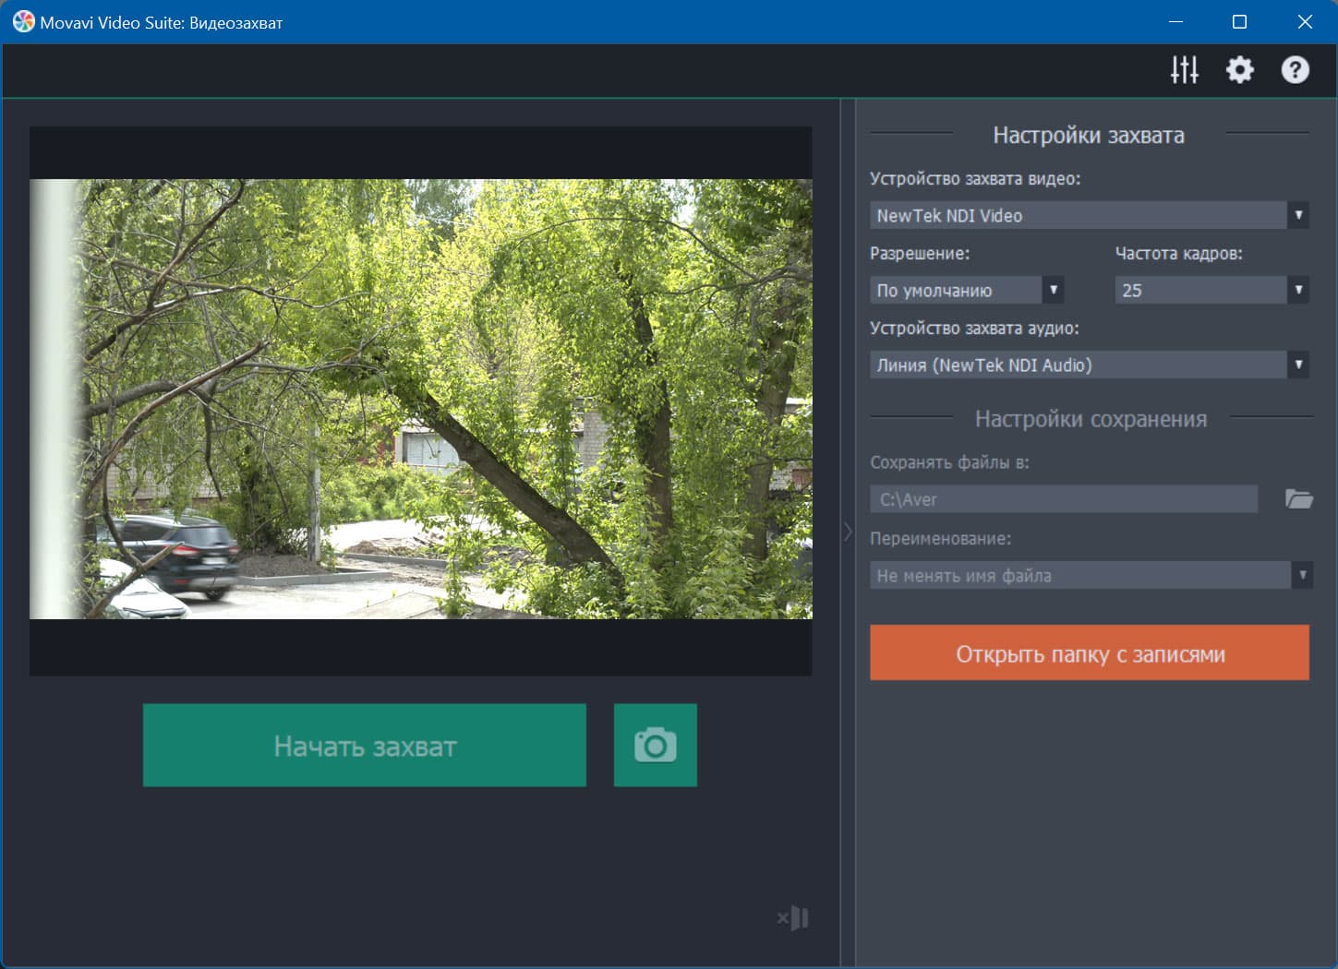
Task: Open the equalizer sliders settings icon
Action: [1185, 70]
